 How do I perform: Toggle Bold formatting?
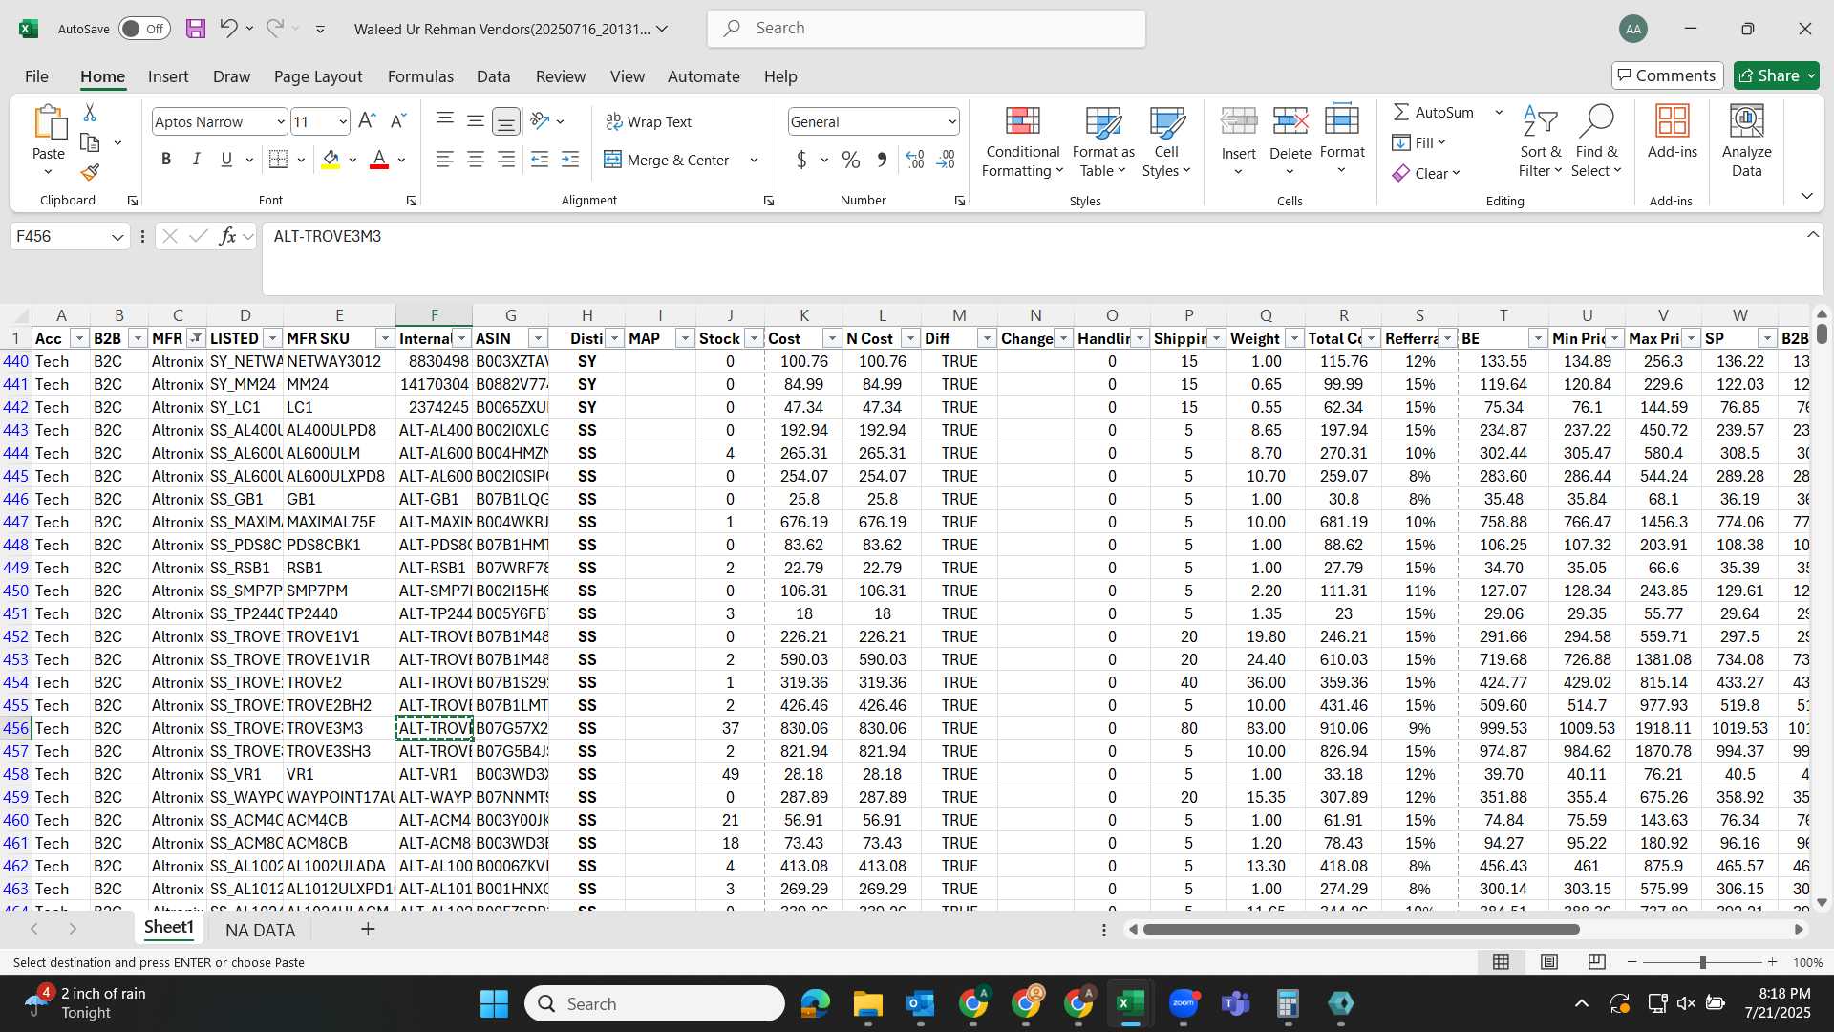pyautogui.click(x=166, y=160)
